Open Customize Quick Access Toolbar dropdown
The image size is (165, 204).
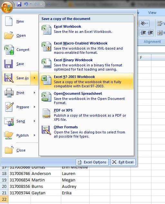(49, 4)
